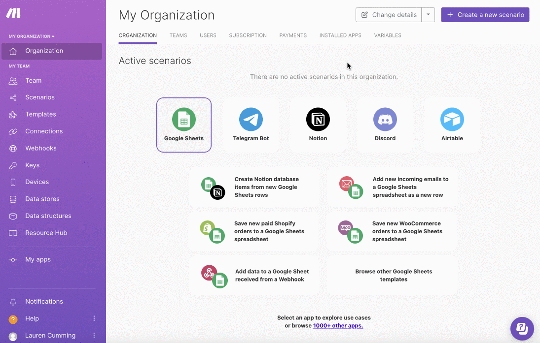Open the 1000+ other apps link
The image size is (540, 343).
pos(338,326)
